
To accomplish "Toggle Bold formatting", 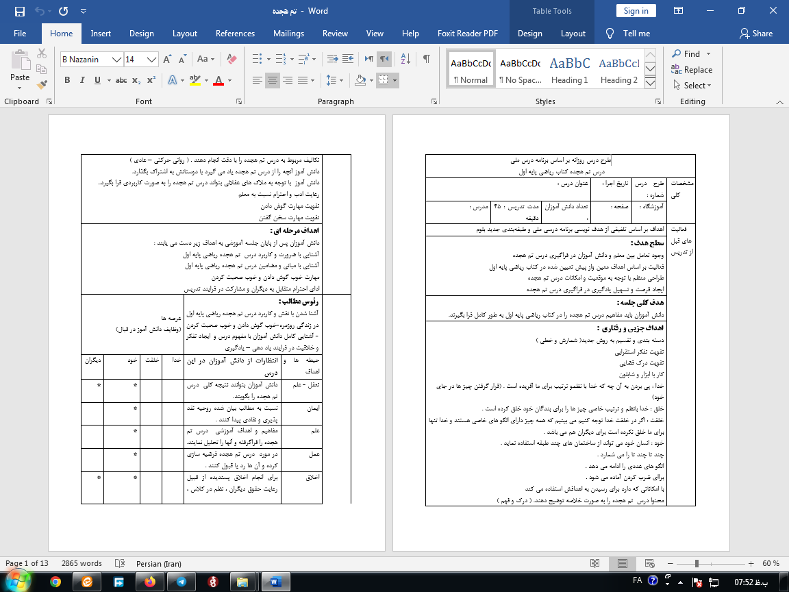I will [67, 80].
